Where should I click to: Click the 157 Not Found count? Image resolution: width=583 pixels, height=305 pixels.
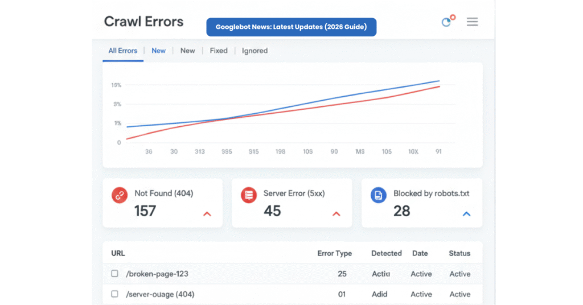145,211
